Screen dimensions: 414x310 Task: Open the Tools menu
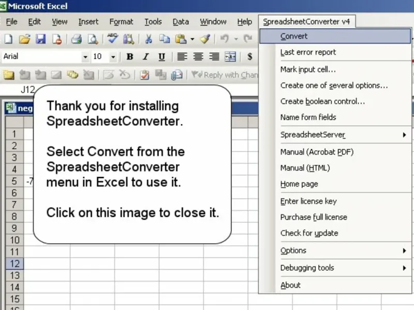pos(153,22)
